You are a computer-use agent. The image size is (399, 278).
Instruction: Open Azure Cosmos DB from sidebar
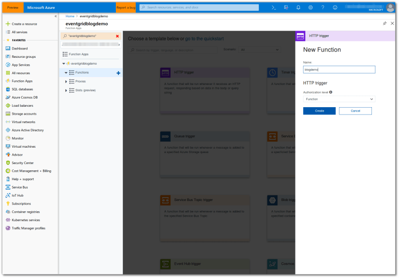coord(25,97)
